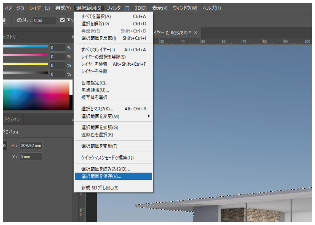Open the 焦点領域(U)... dialog
The width and height of the screenshot is (315, 225).
[x=114, y=90]
